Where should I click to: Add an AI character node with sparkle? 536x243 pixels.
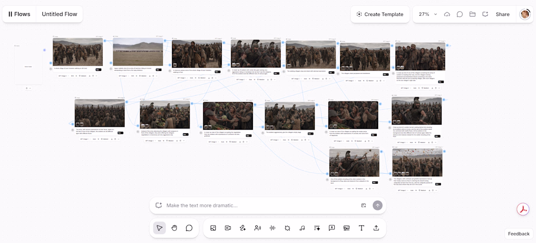tap(243, 228)
